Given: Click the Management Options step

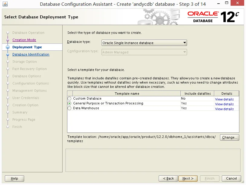Looking at the screenshot, I should (30, 91).
